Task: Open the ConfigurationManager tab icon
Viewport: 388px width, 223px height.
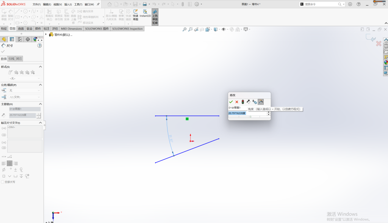Action: 20,39
